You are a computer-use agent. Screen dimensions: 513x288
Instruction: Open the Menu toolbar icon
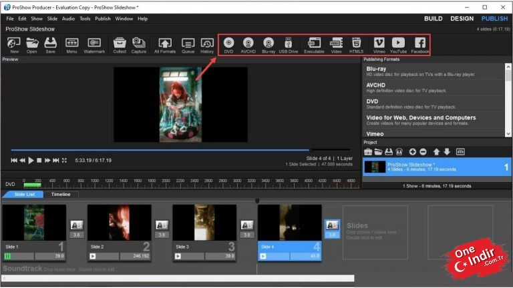(x=71, y=45)
